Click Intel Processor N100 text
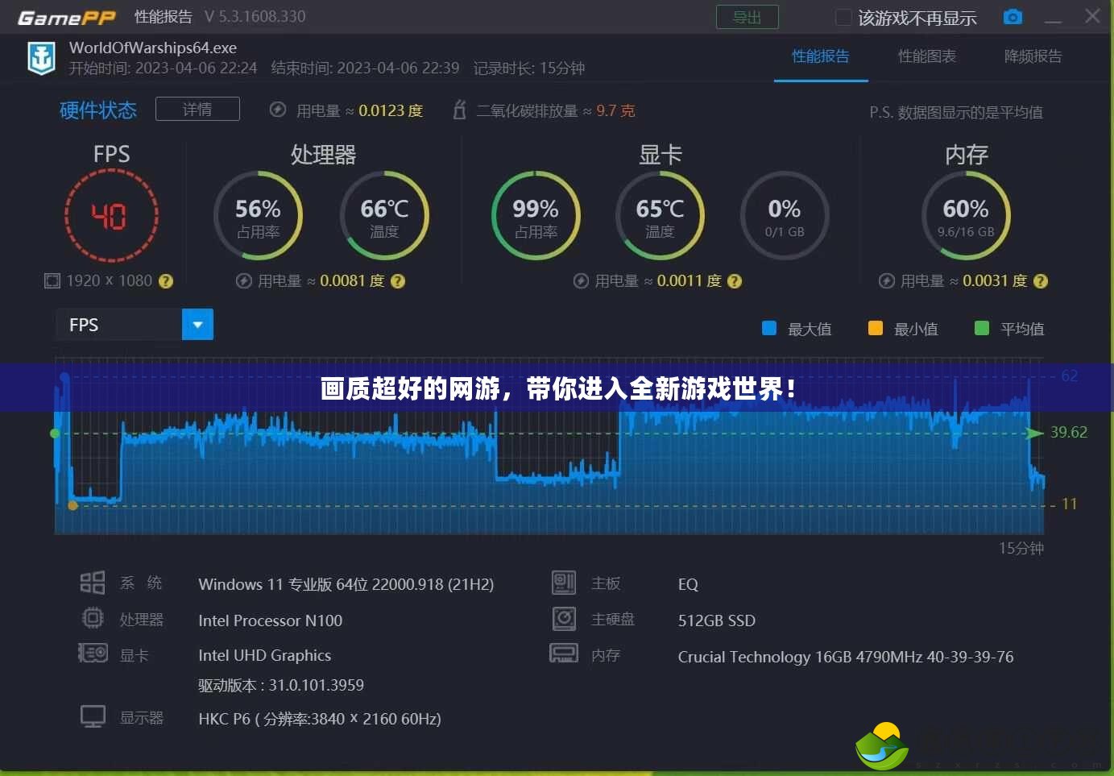The height and width of the screenshot is (776, 1114). (x=271, y=620)
